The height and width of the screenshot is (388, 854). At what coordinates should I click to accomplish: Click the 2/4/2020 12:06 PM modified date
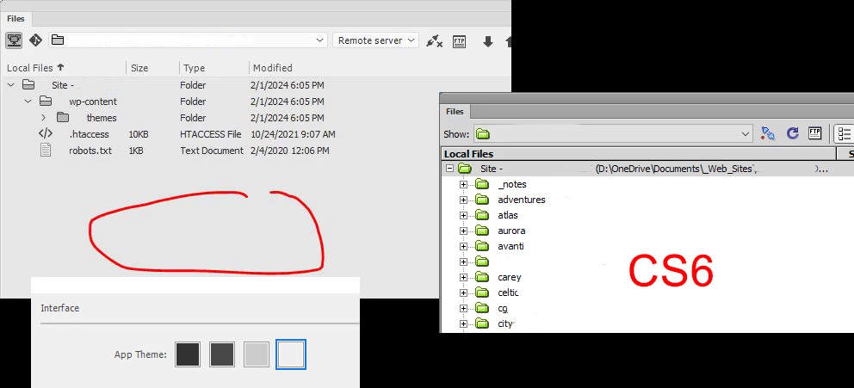(x=290, y=151)
